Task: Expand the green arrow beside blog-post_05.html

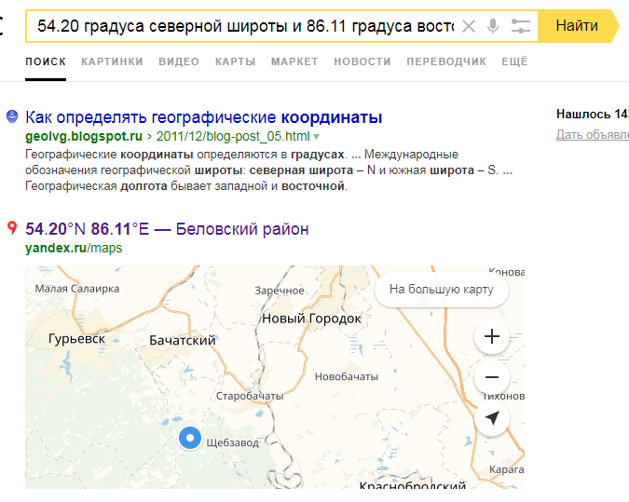Action: (x=316, y=137)
